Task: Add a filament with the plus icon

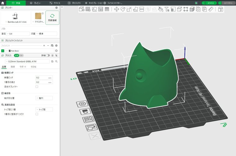Action: pos(44,45)
